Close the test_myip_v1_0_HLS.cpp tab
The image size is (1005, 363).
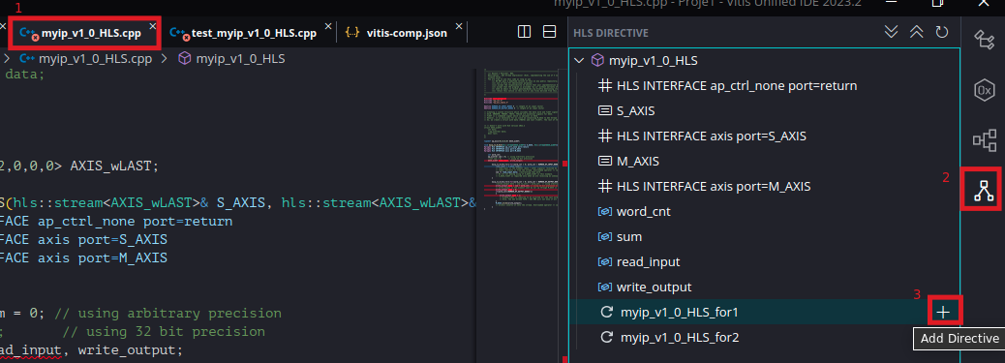click(328, 26)
